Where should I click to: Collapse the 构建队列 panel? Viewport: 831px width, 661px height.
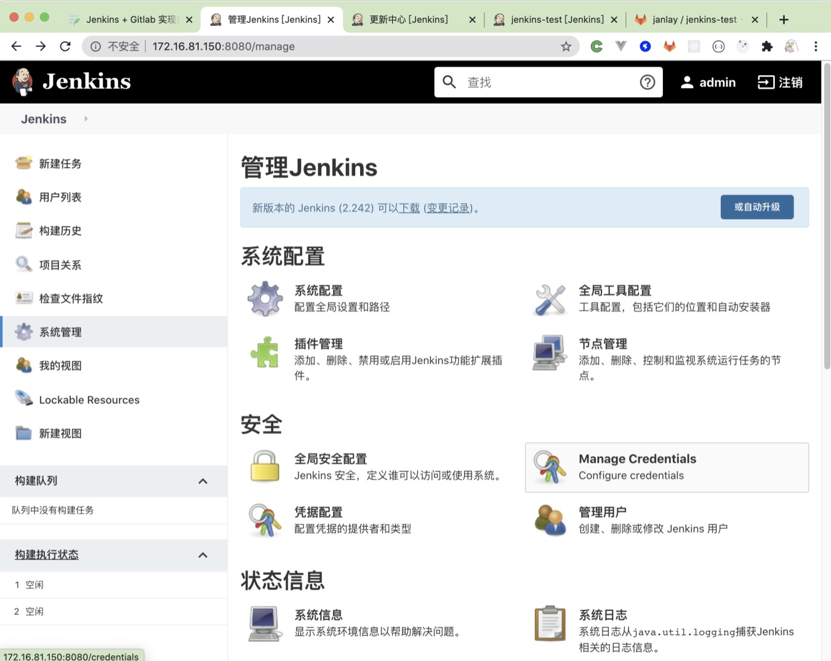(x=203, y=481)
